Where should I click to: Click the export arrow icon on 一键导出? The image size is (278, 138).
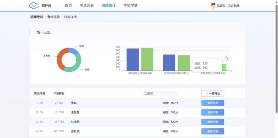[x=207, y=93]
